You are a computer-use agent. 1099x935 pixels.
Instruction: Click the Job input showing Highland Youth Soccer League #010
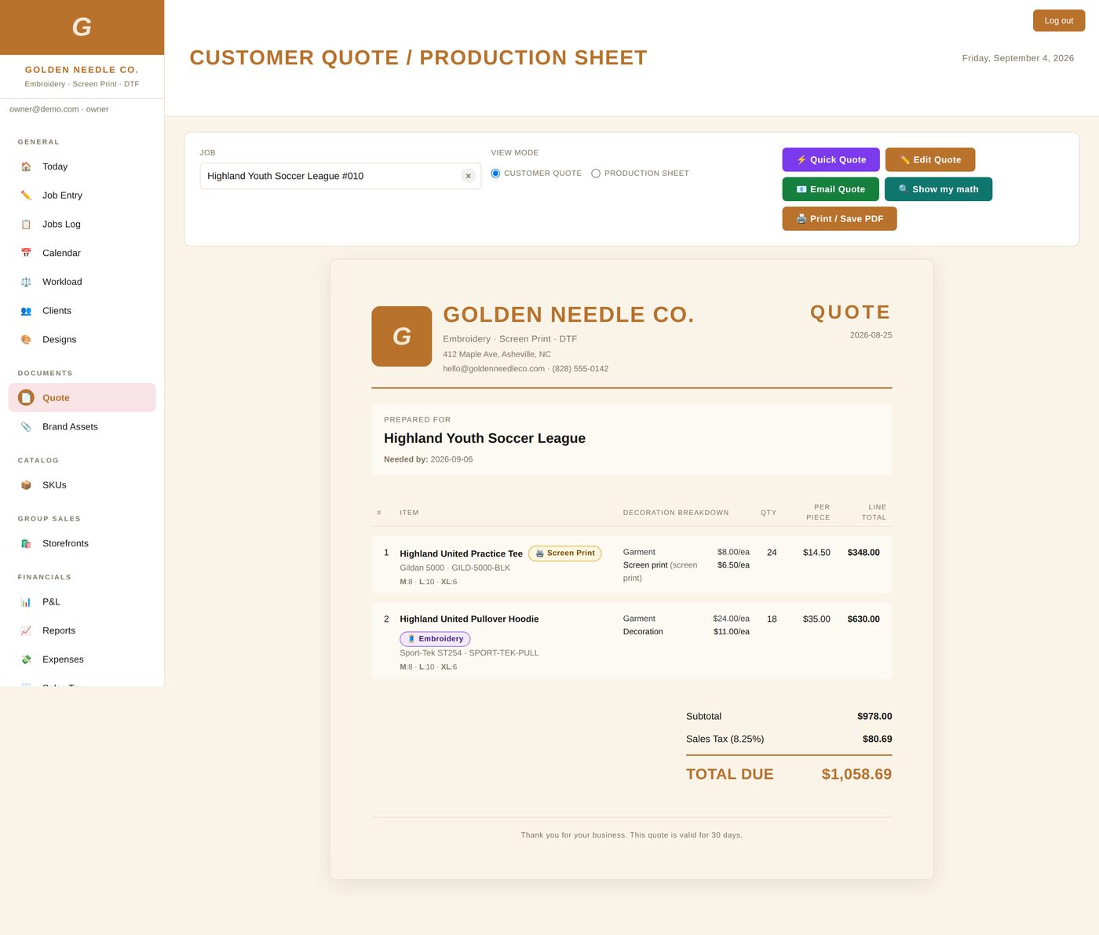pyautogui.click(x=340, y=176)
